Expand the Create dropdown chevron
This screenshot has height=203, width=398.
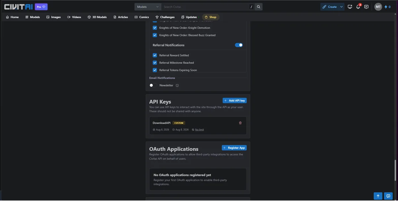coord(342,7)
